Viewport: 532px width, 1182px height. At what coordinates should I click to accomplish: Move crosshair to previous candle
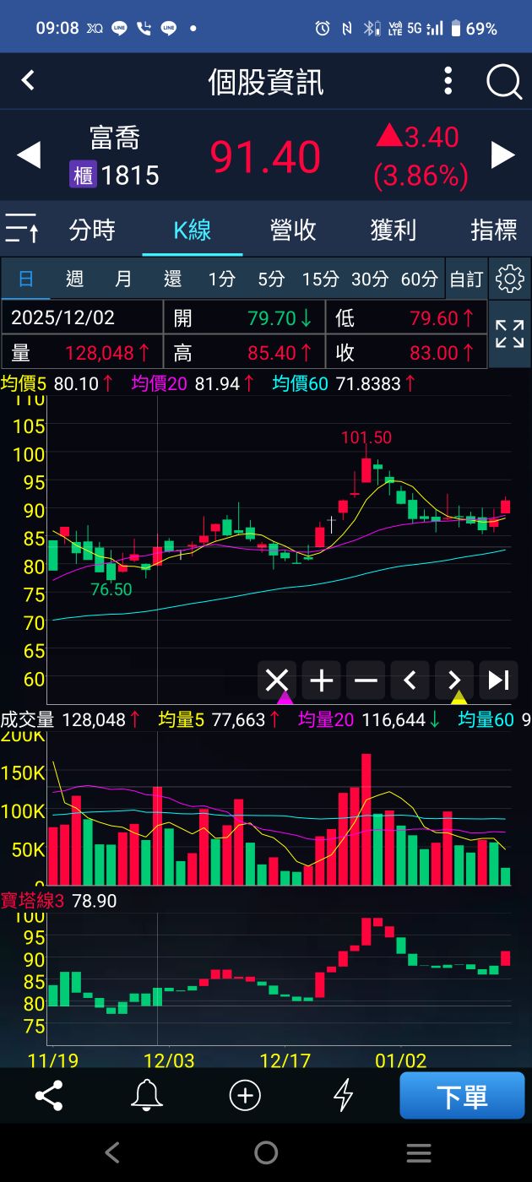pos(410,680)
